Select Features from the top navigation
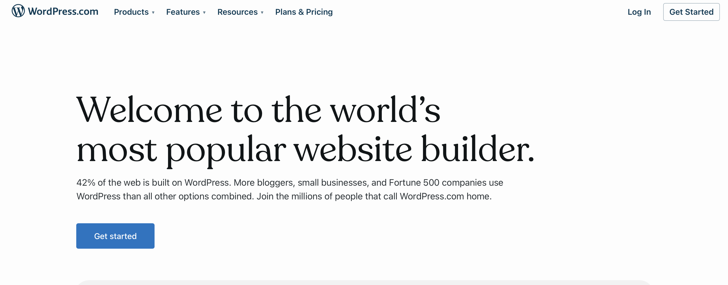 coord(183,12)
